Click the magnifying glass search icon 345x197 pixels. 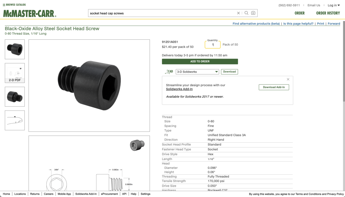pyautogui.click(x=246, y=13)
